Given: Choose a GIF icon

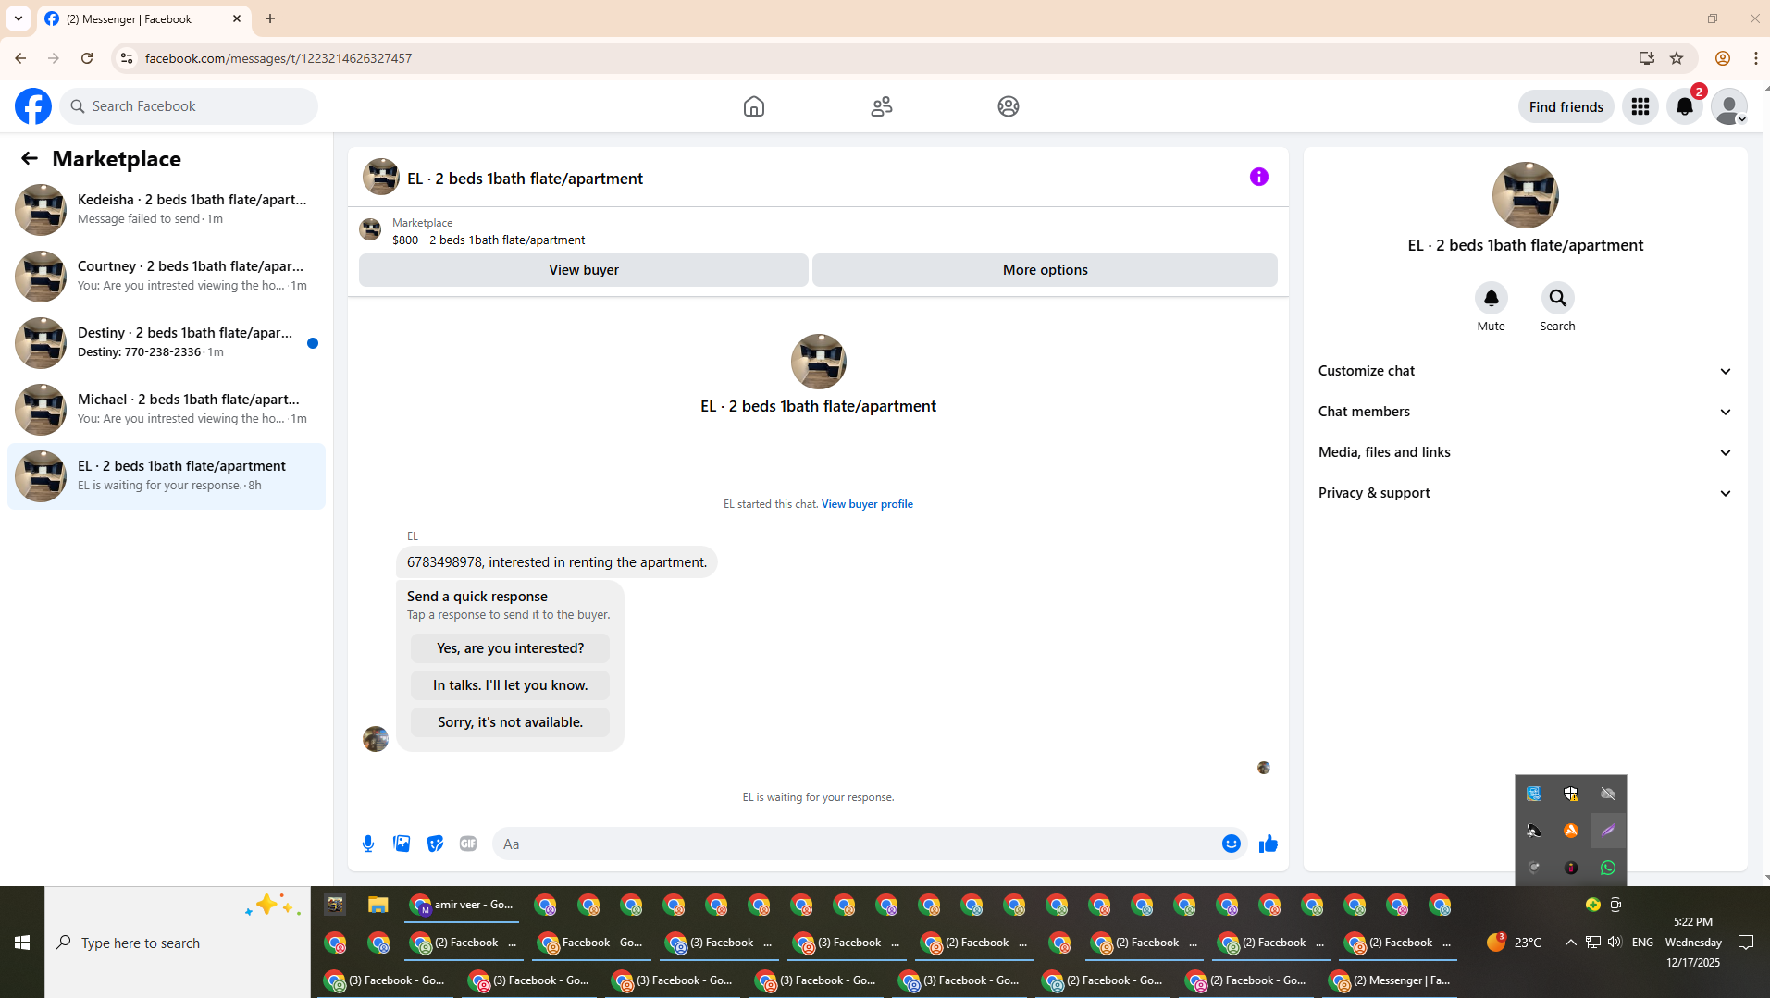Looking at the screenshot, I should 468,844.
